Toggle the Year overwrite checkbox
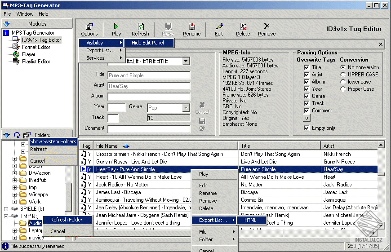 [x=307, y=89]
